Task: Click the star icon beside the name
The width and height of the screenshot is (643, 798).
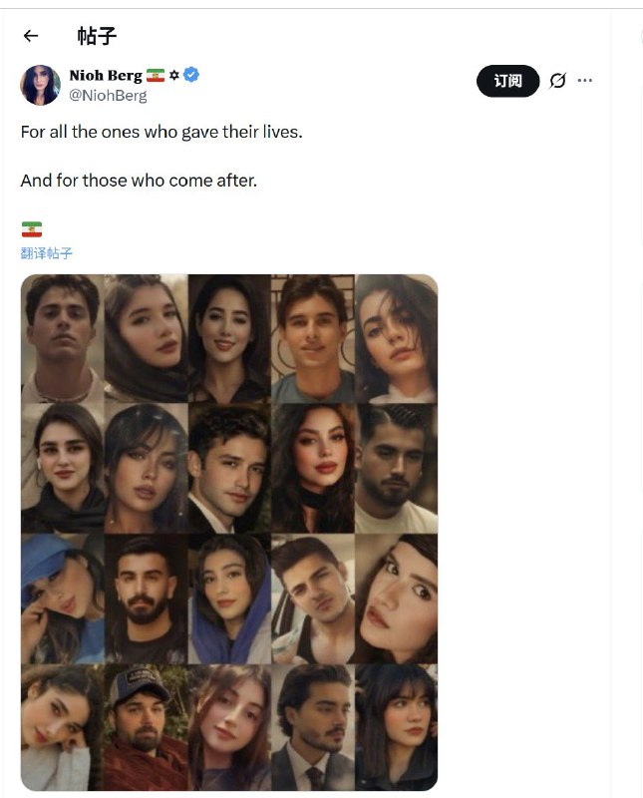Action: 173,76
